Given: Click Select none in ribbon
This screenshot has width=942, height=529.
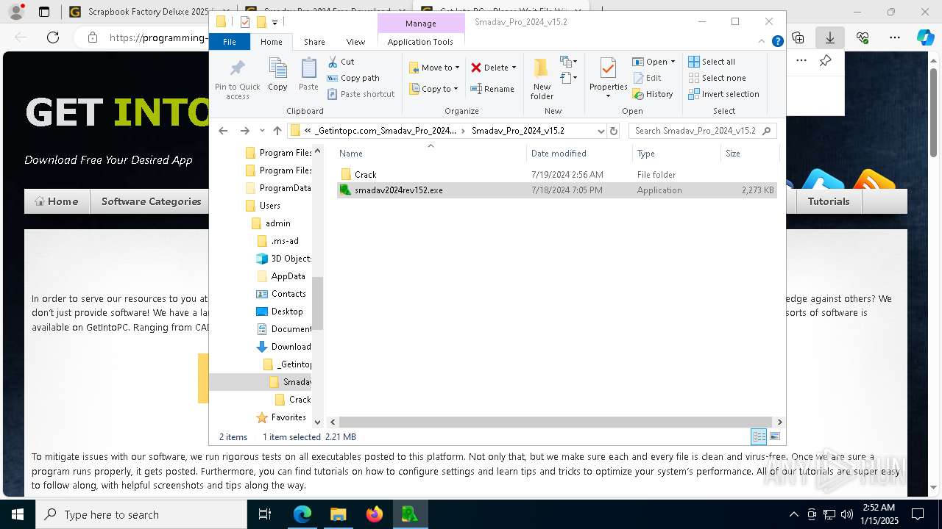Looking at the screenshot, I should [x=717, y=78].
